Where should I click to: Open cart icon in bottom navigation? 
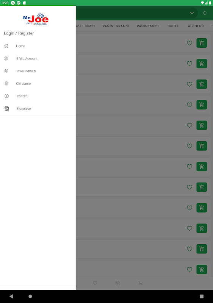141,283
